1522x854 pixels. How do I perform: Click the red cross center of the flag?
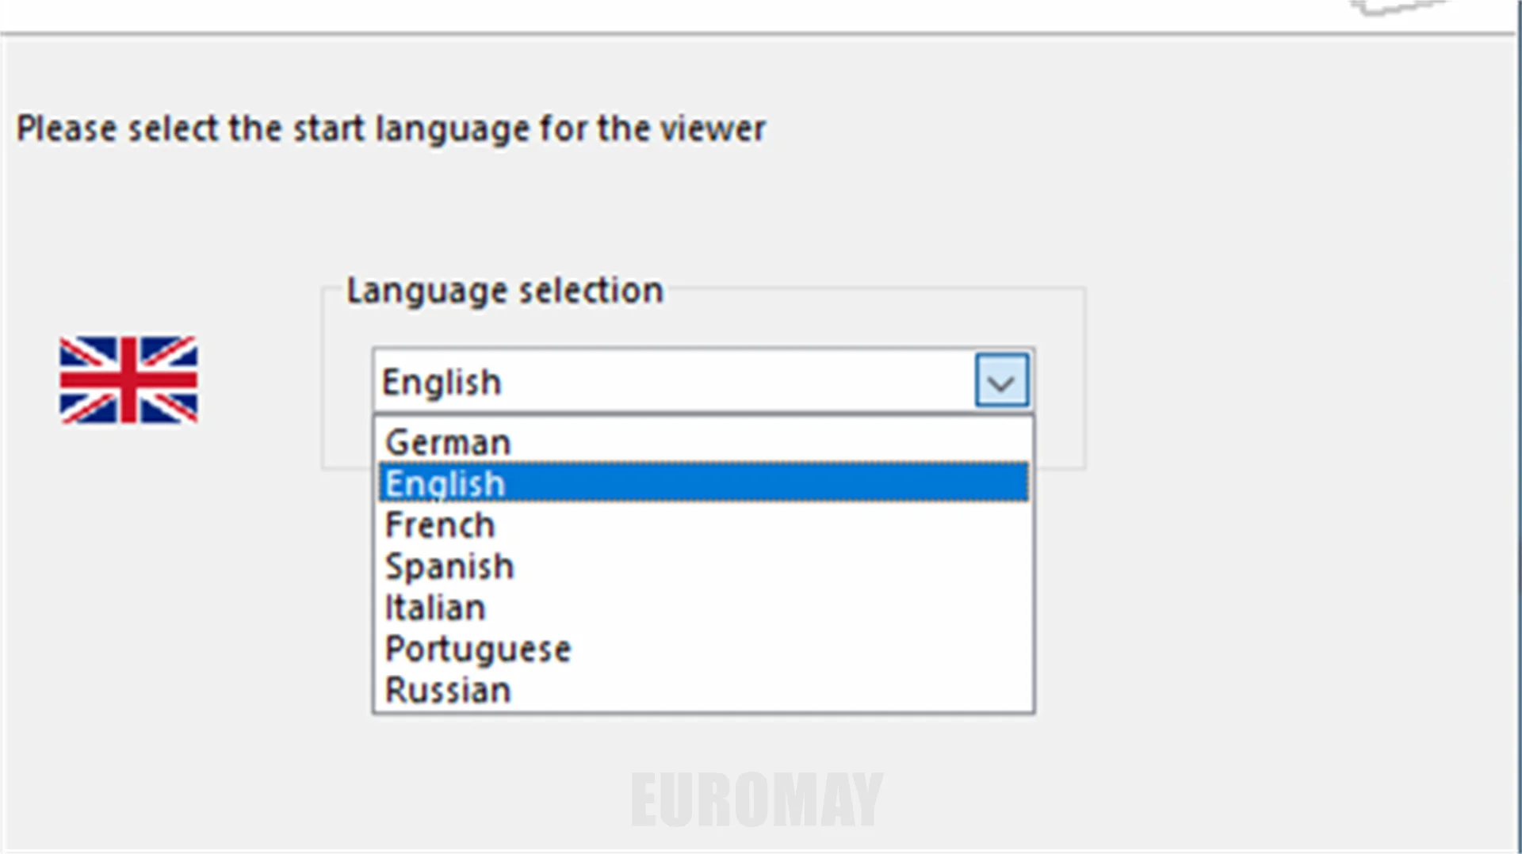coord(128,380)
